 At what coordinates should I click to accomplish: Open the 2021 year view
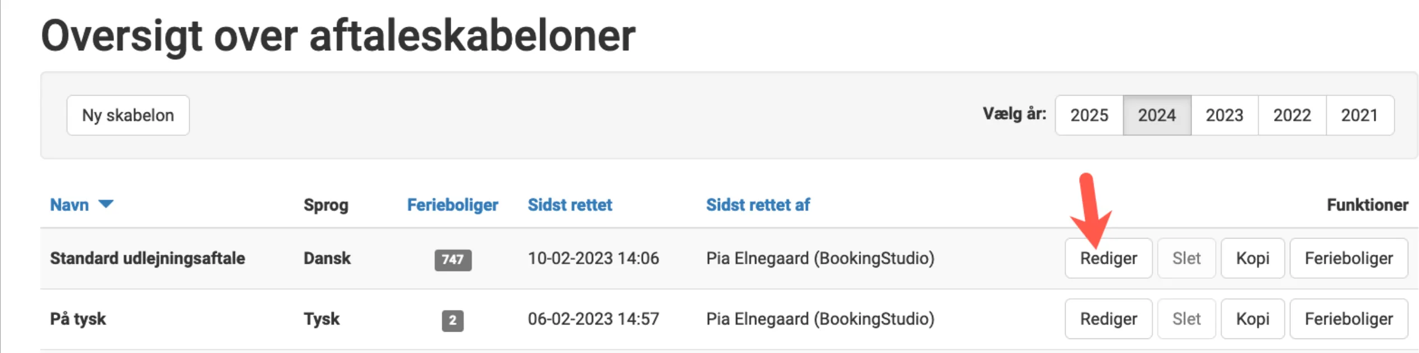pos(1360,115)
